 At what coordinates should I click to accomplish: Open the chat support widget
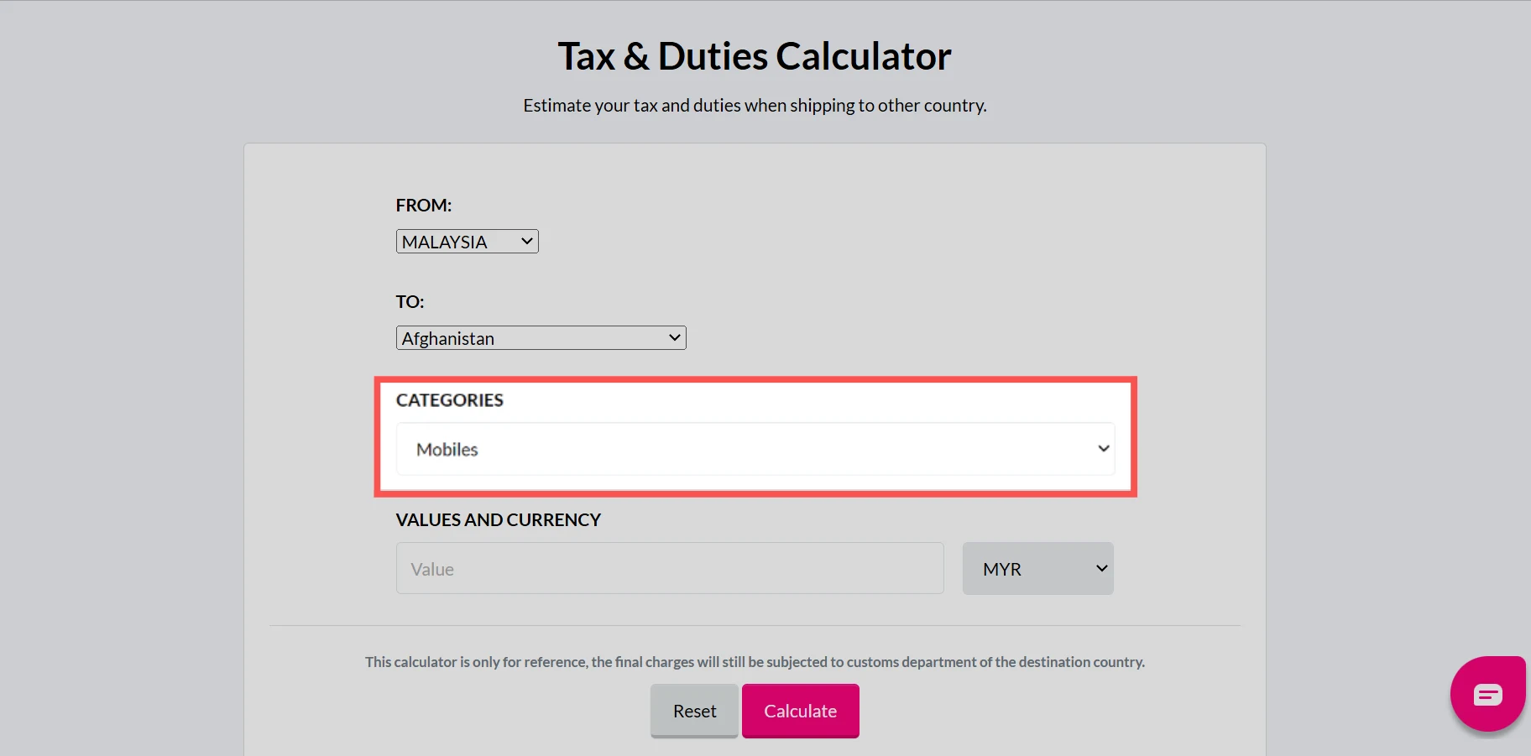(x=1487, y=693)
